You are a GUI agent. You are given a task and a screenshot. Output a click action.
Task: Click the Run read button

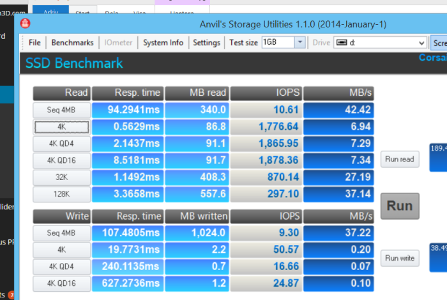[x=400, y=160]
